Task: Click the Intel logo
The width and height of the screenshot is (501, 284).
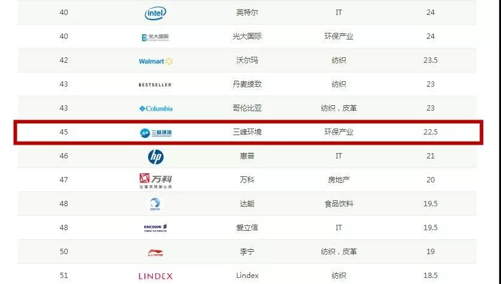Action: point(156,13)
